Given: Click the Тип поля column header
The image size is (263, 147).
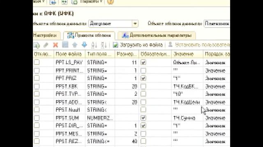Looking at the screenshot, I should (100, 54).
